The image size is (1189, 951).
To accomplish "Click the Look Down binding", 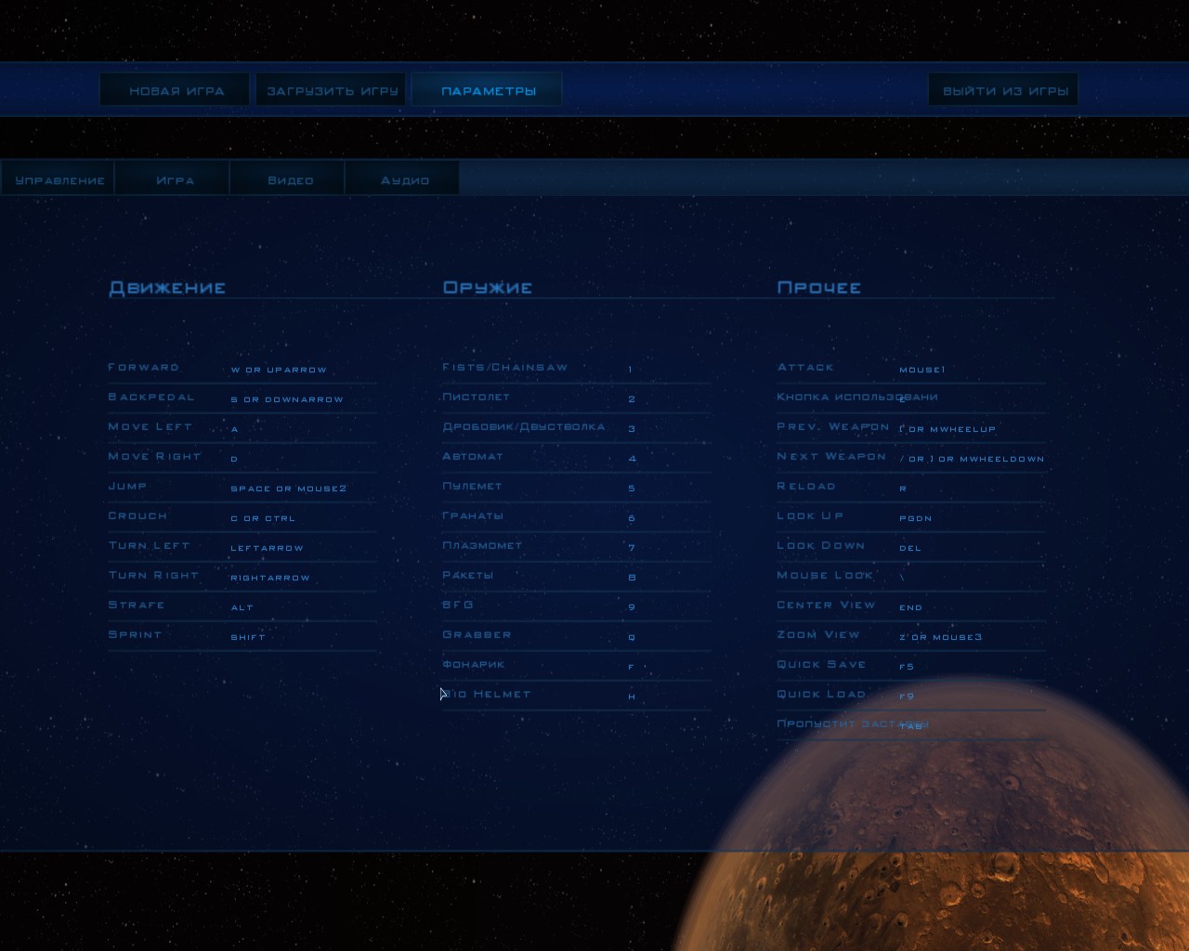I will 911,547.
